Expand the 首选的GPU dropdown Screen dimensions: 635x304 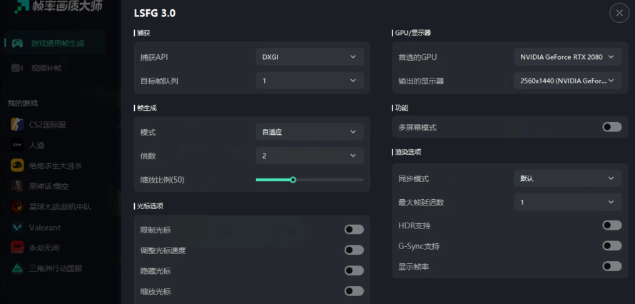568,57
